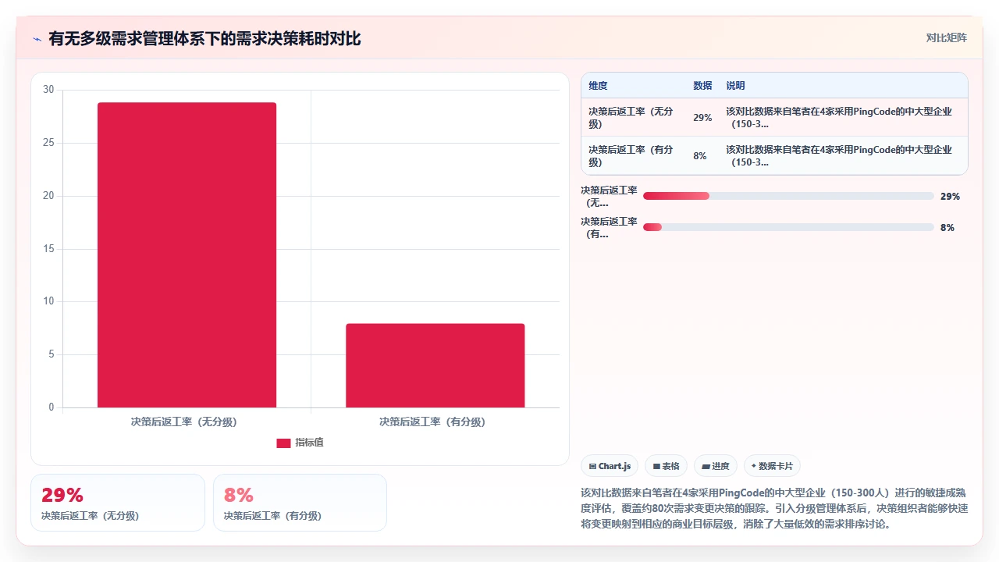This screenshot has height=562, width=999.
Task: Open the 8% data card
Action: tap(300, 503)
